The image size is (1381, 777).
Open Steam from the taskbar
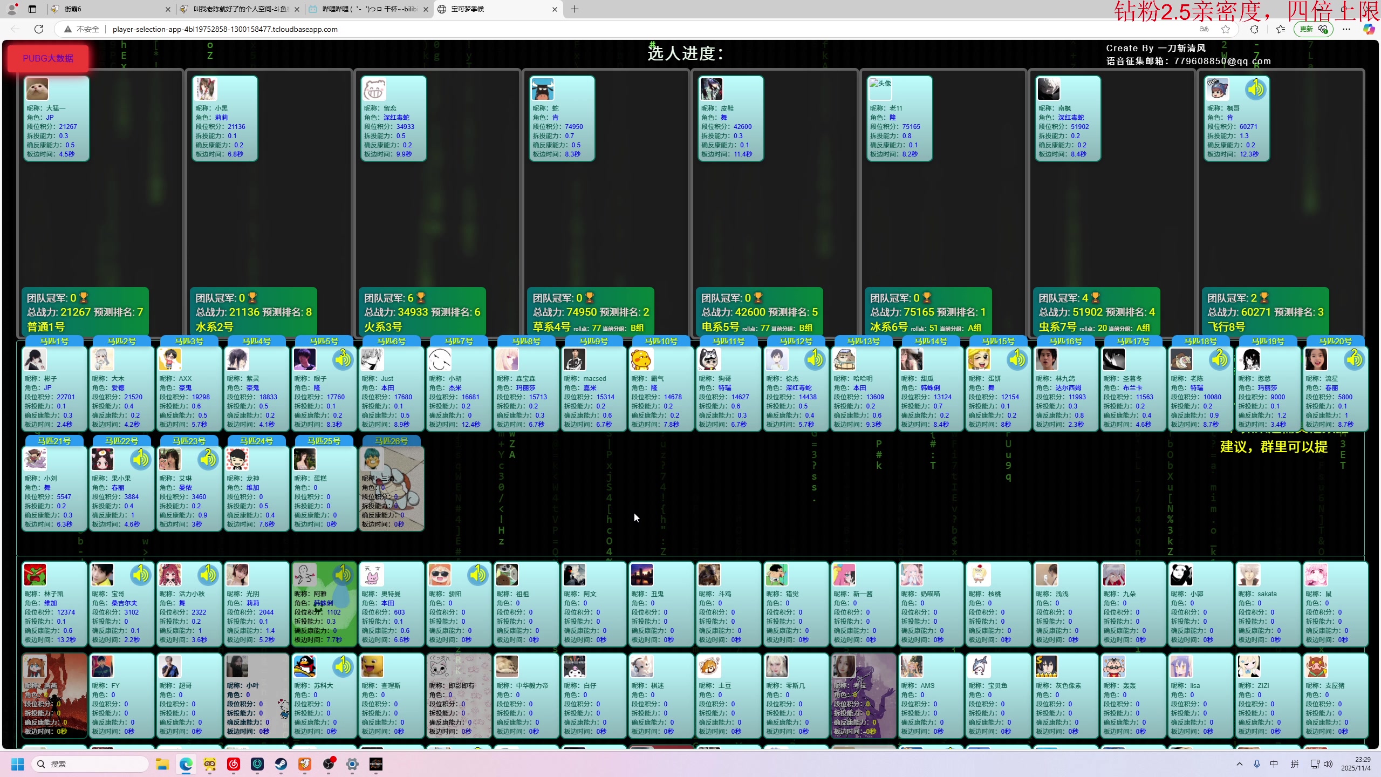(281, 764)
